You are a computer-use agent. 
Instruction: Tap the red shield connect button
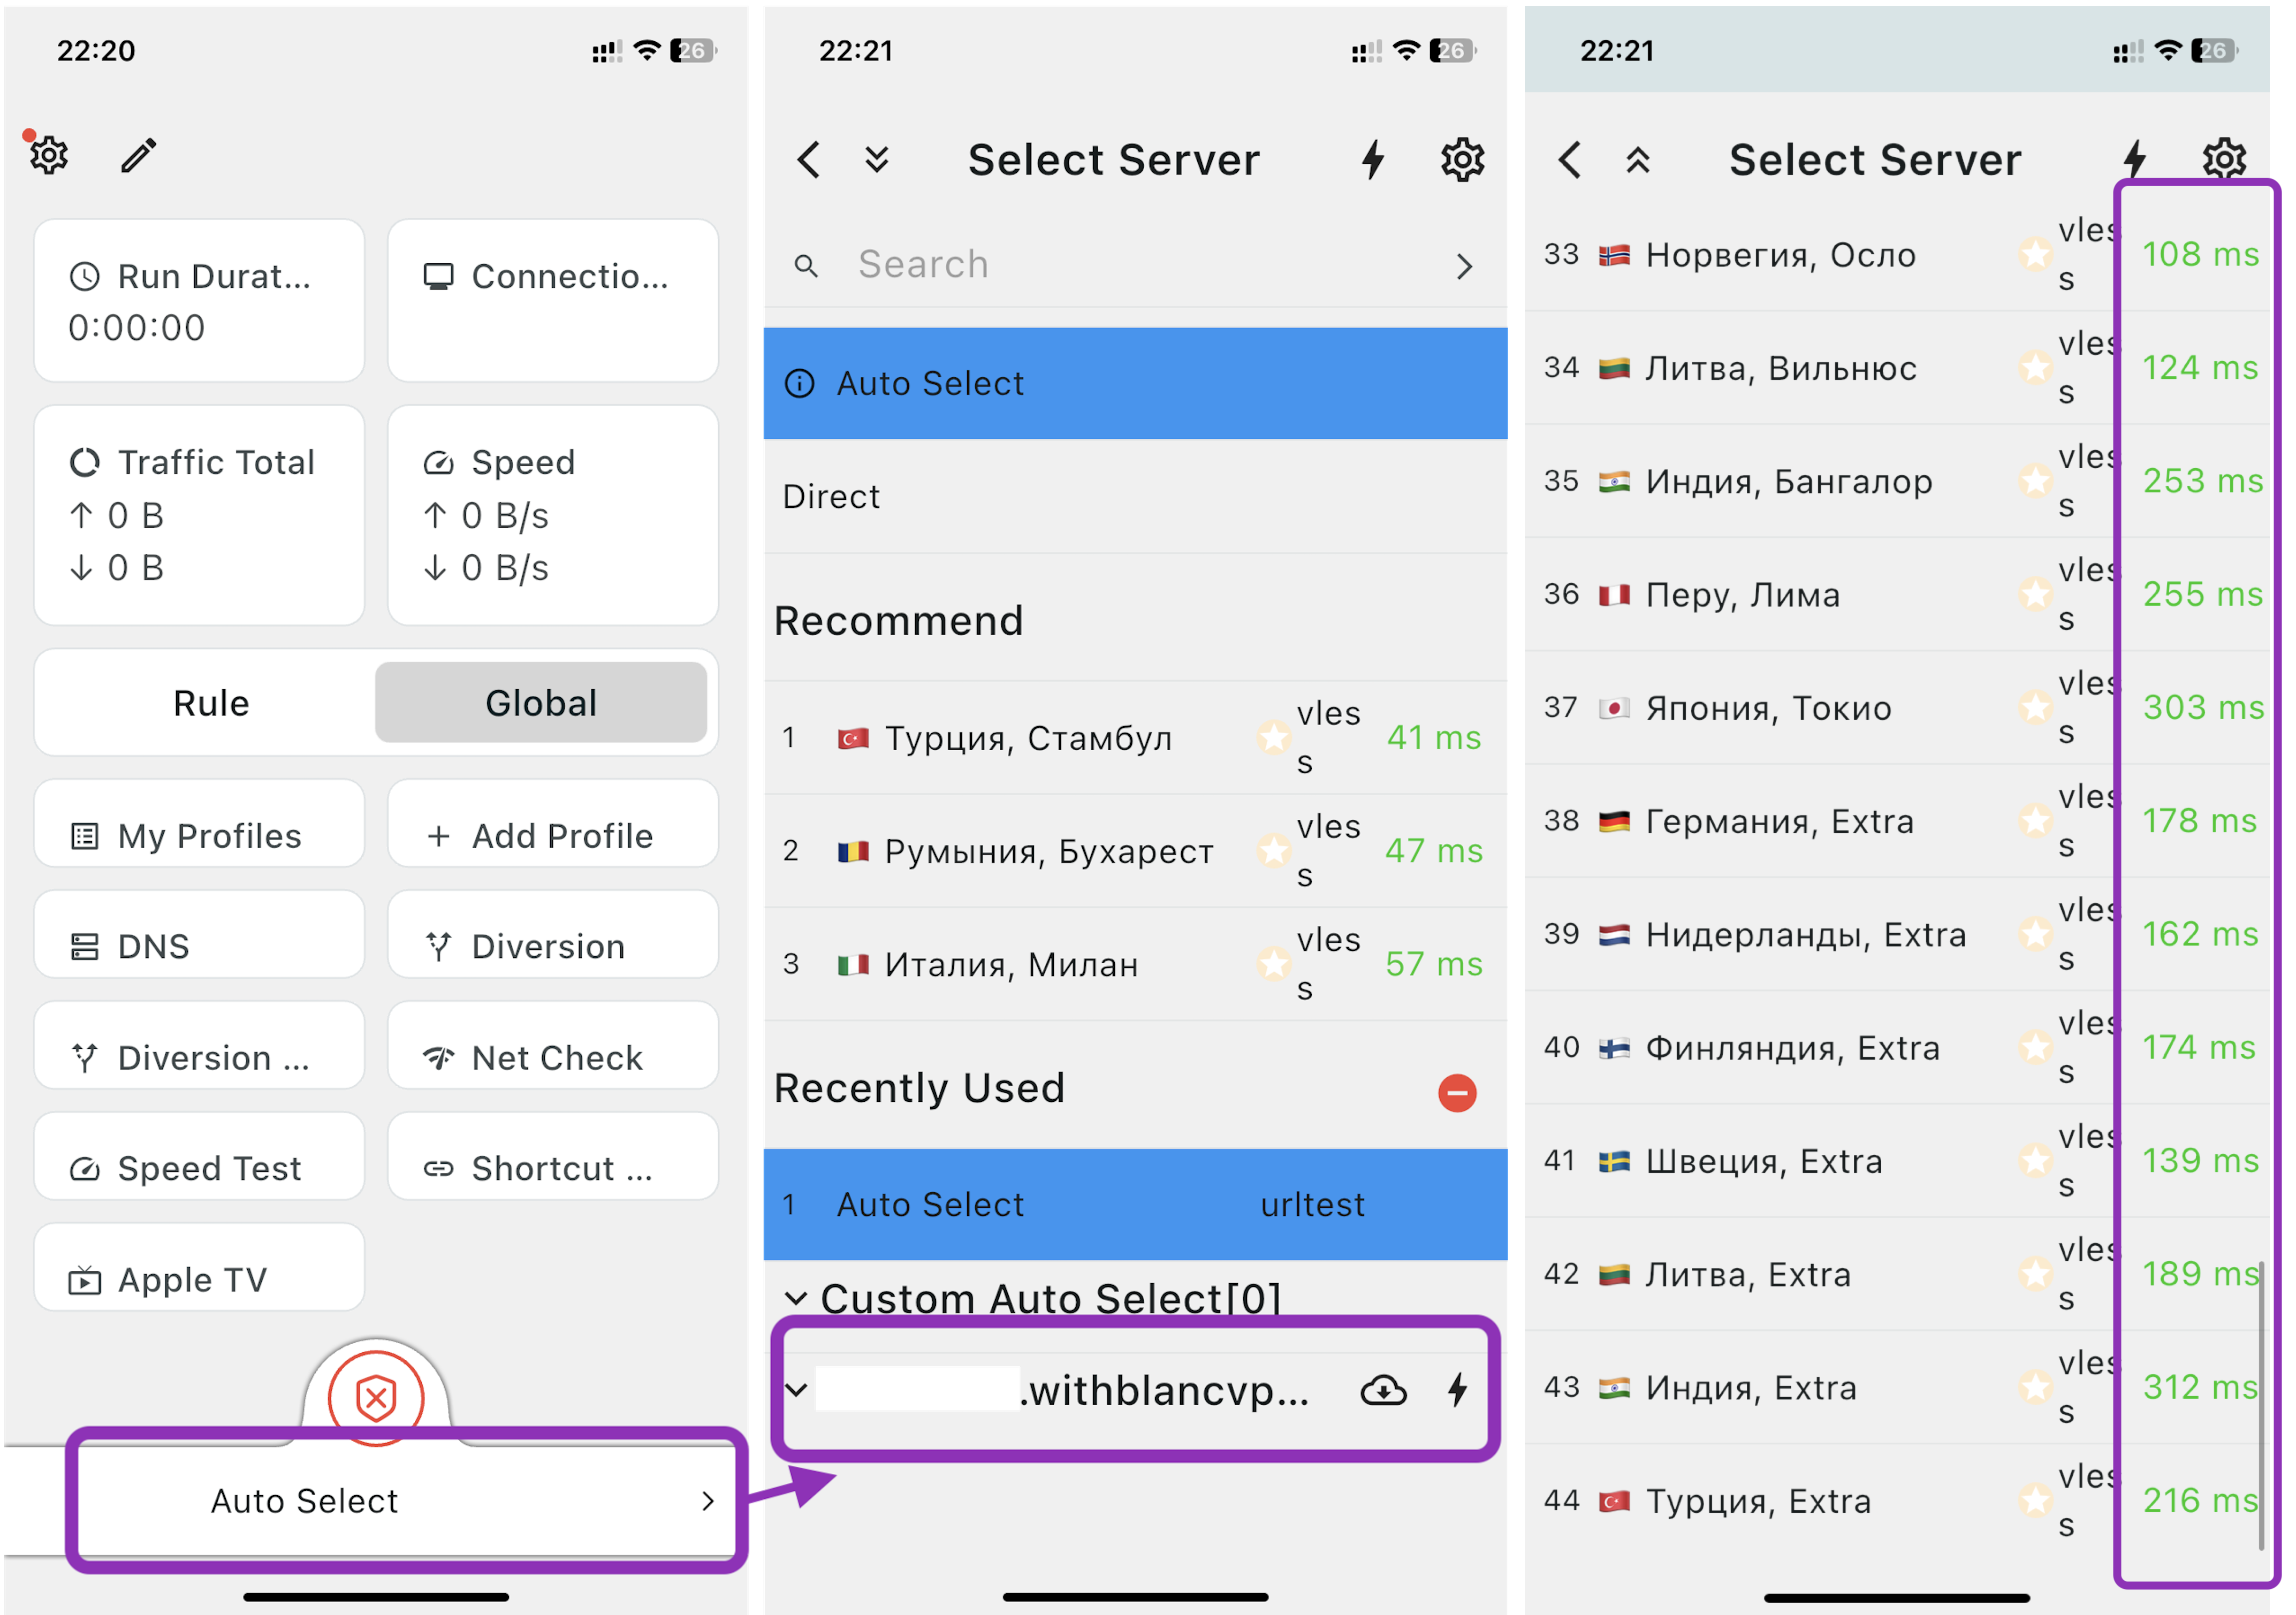pos(376,1397)
